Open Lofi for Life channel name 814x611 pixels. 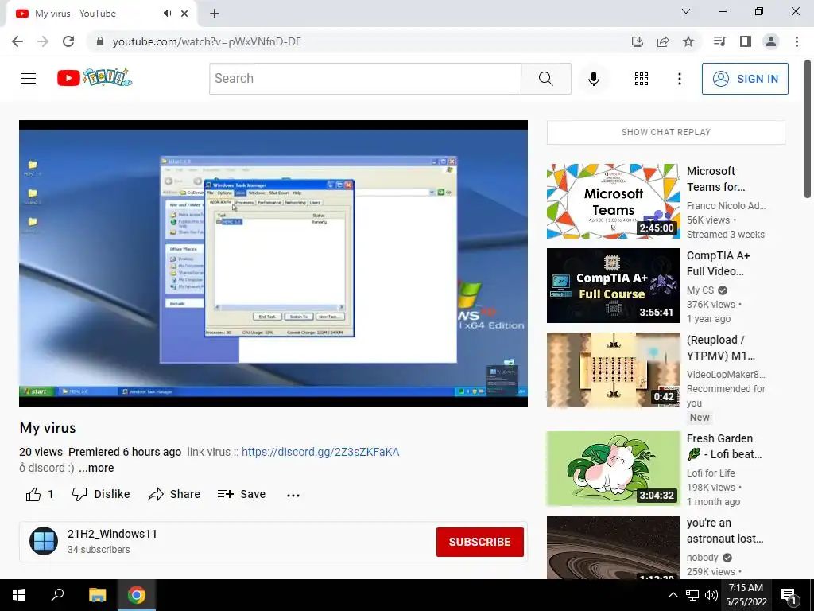pos(710,473)
